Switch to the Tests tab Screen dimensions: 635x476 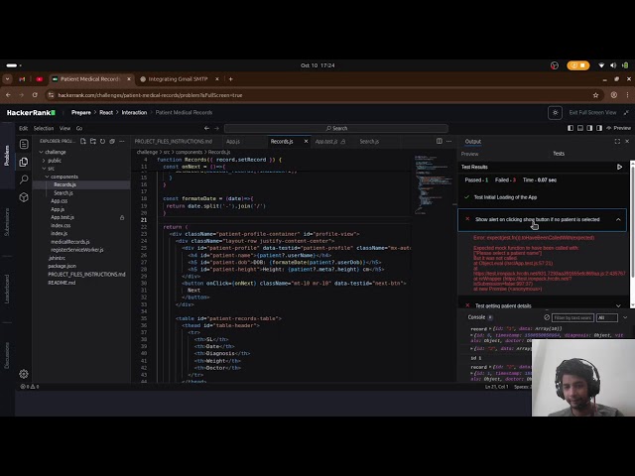click(x=559, y=154)
